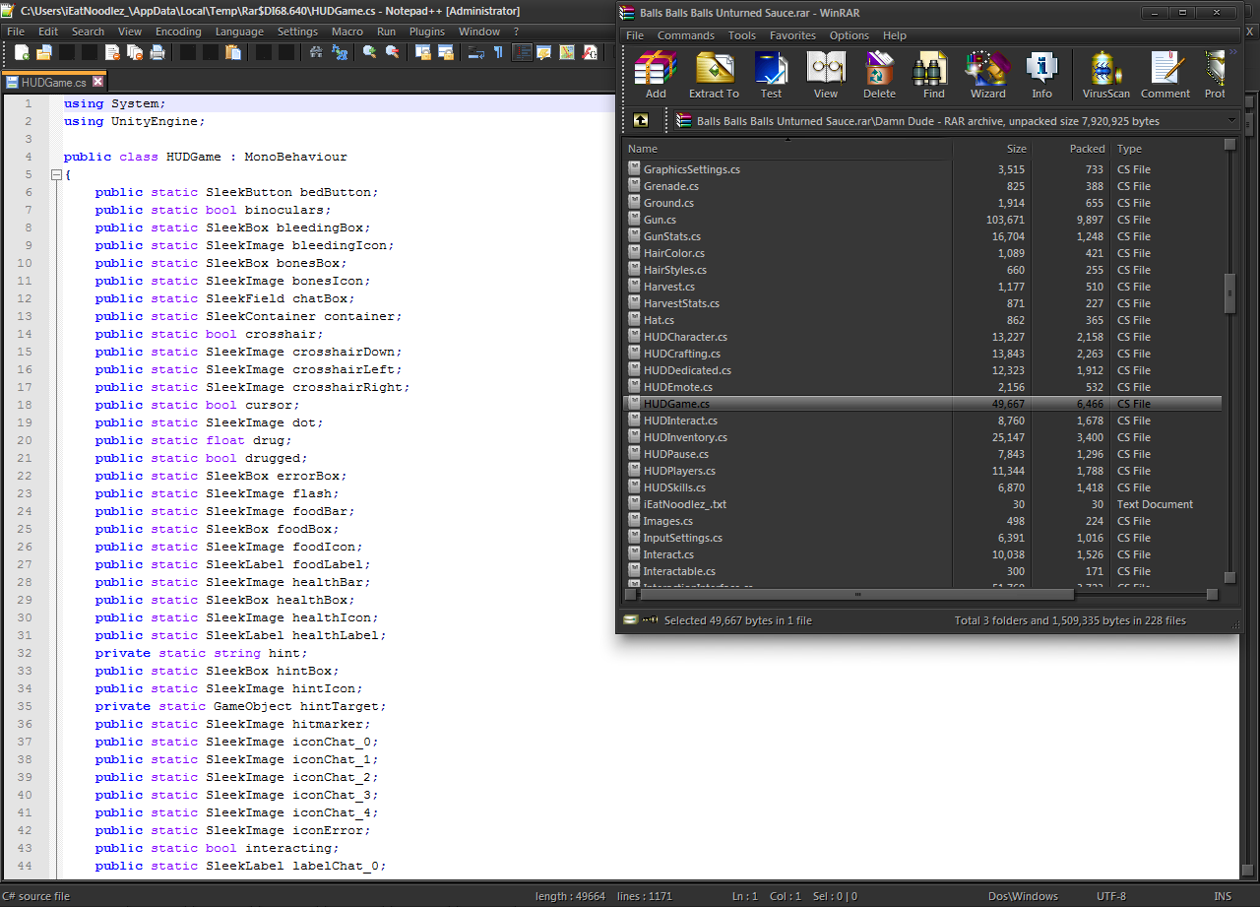Toggle Word Wrap in Notepad++ toolbar

coord(476,52)
